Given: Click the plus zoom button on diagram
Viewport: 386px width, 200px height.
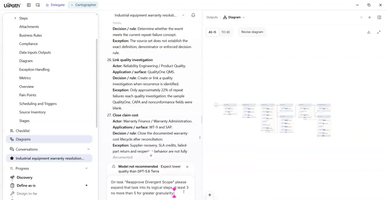Looking at the screenshot, I should tap(210, 195).
